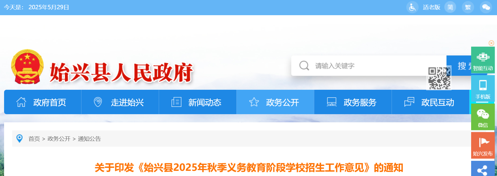Switch to Simplified Chinese with 简
Image resolution: width=497 pixels, height=176 pixels.
[x=450, y=7]
